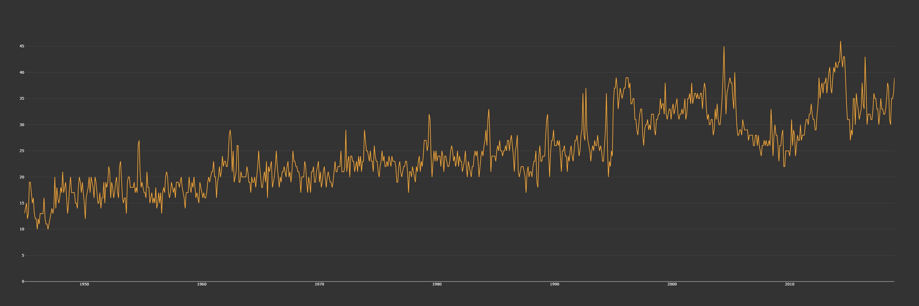This screenshot has height=306, width=919.
Task: Click the y-axis label 40
Action: click(x=22, y=72)
